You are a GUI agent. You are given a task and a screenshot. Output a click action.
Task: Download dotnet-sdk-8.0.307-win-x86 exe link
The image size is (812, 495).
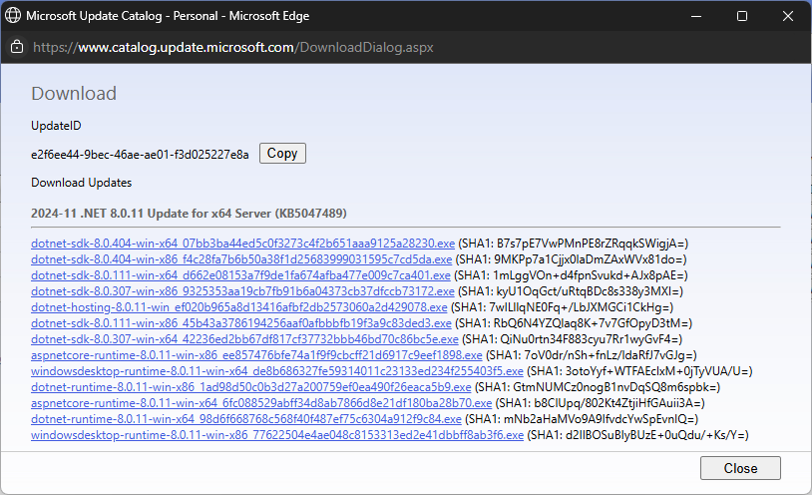(242, 291)
